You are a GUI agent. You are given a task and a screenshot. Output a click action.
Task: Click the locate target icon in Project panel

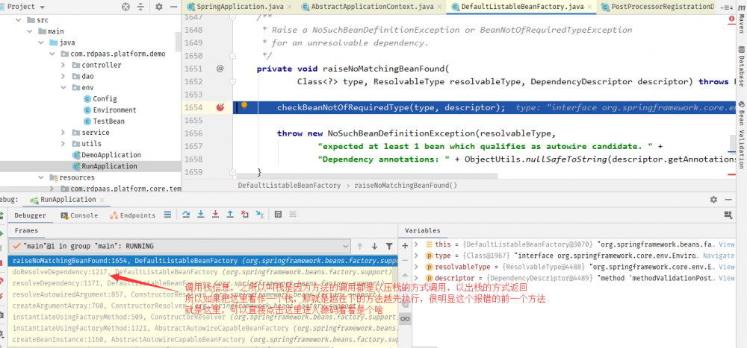(x=125, y=6)
